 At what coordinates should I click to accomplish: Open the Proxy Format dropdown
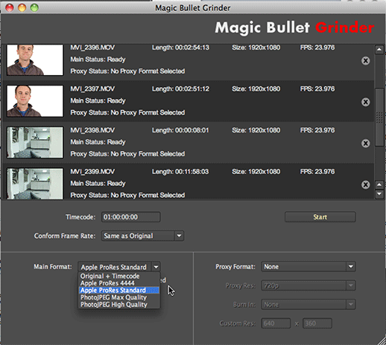(309, 267)
